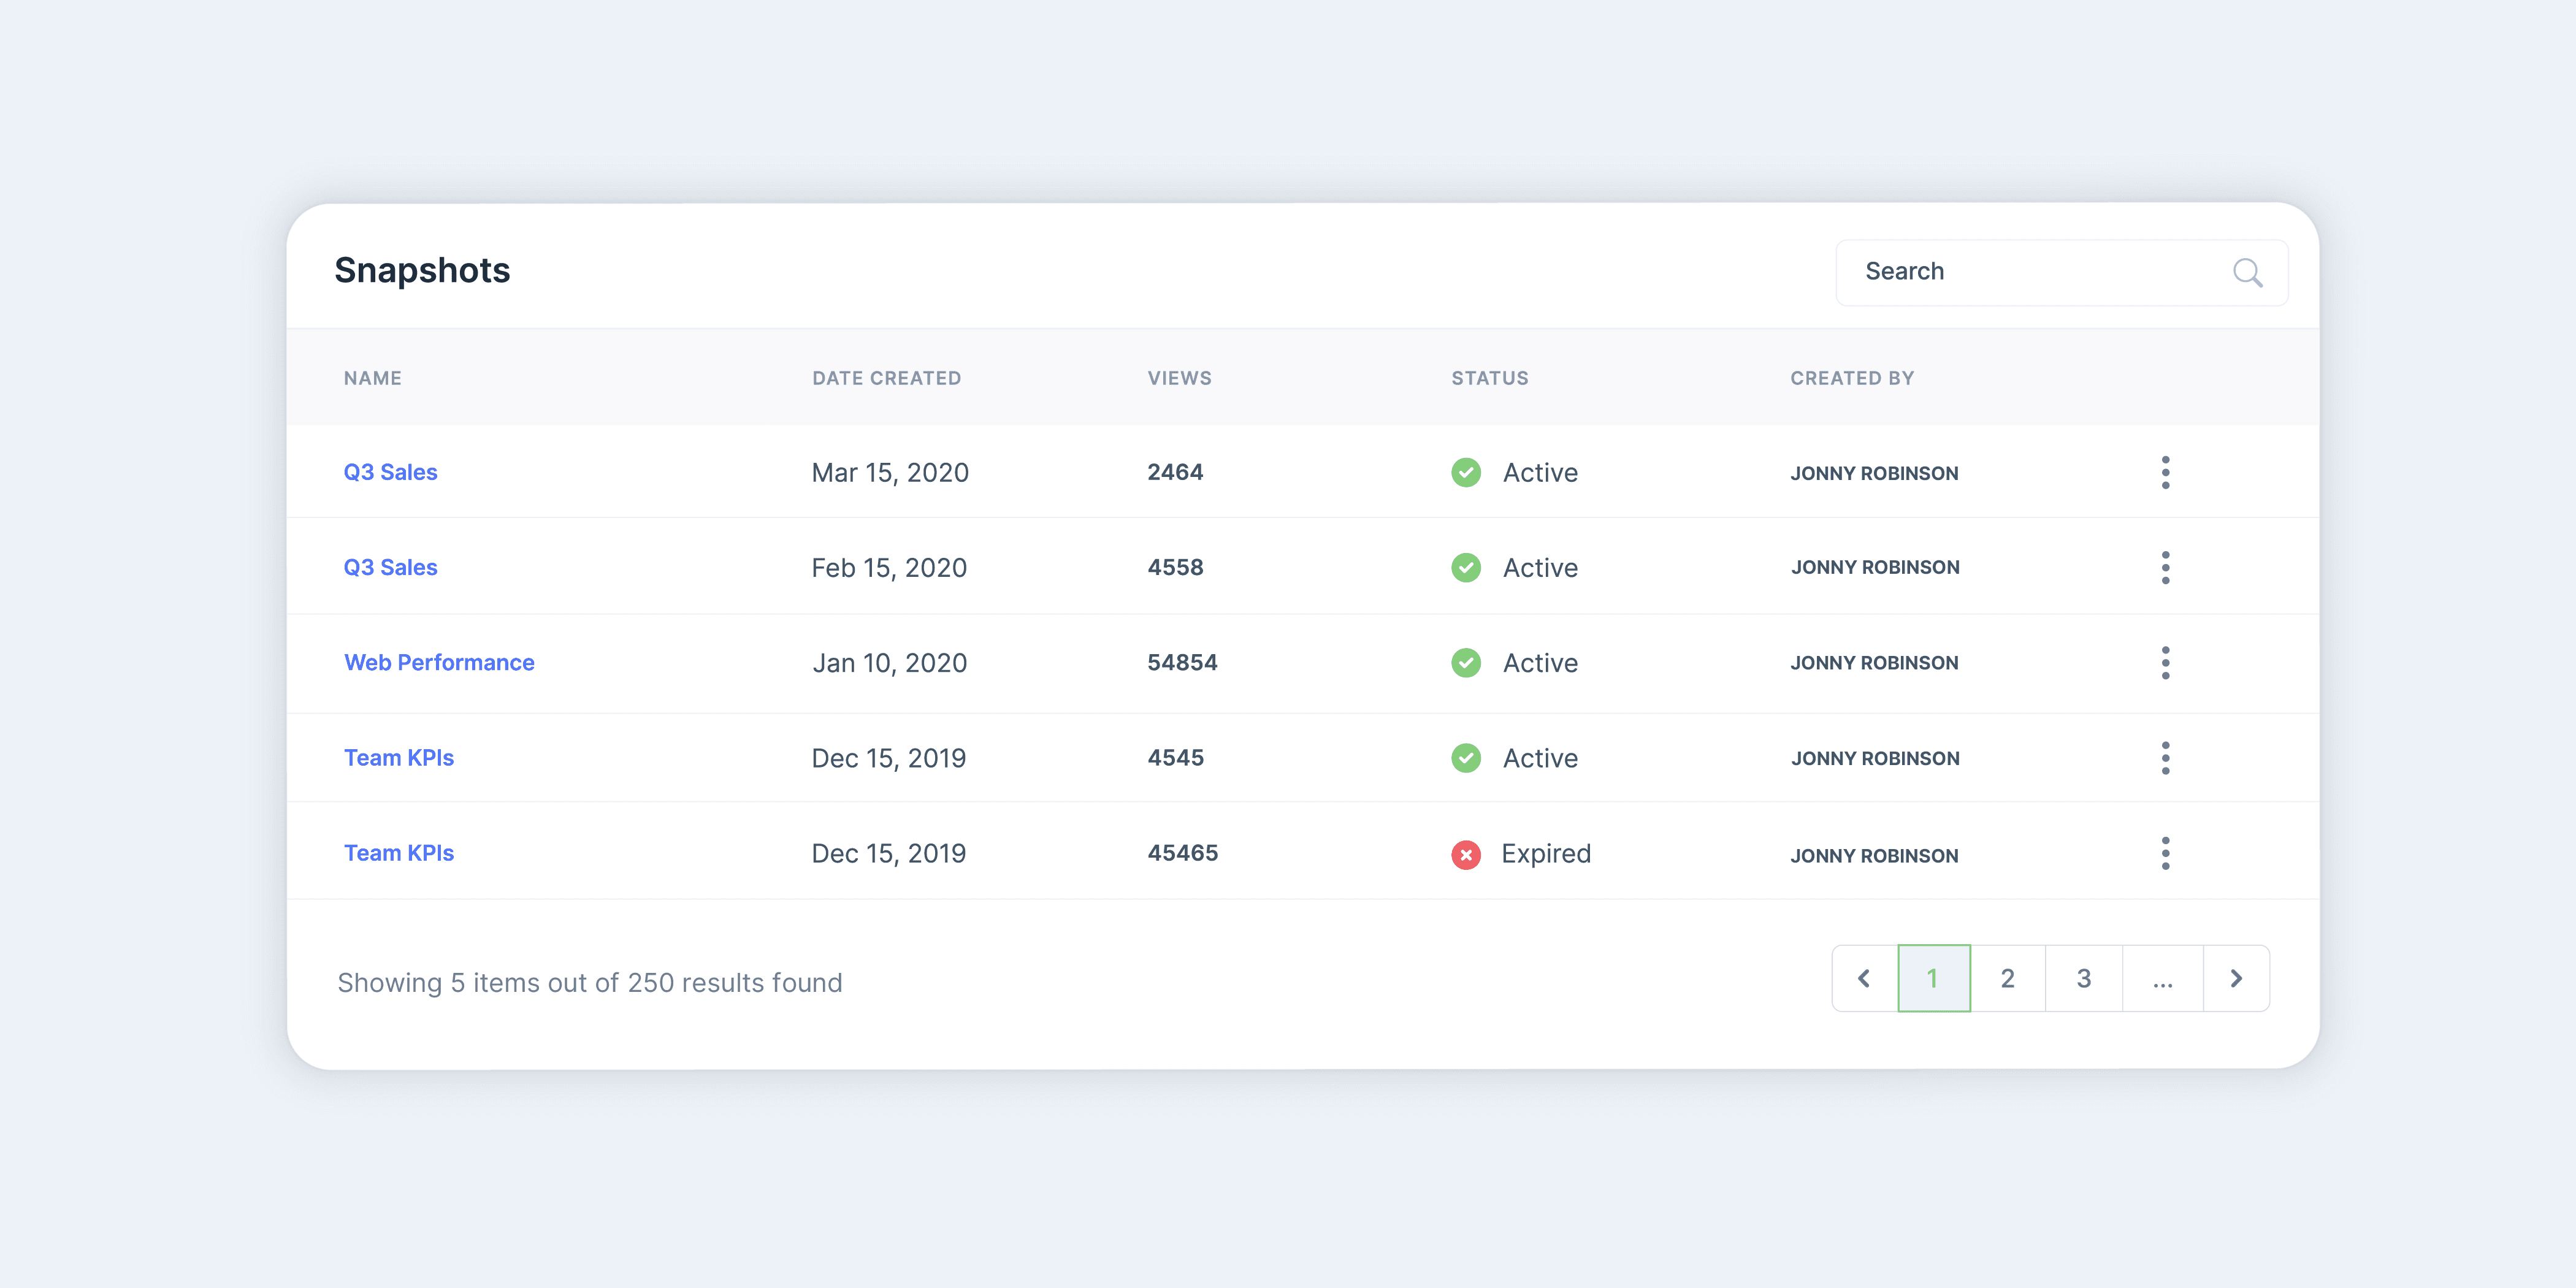
Task: Go to next page with right chevron
Action: coord(2236,978)
